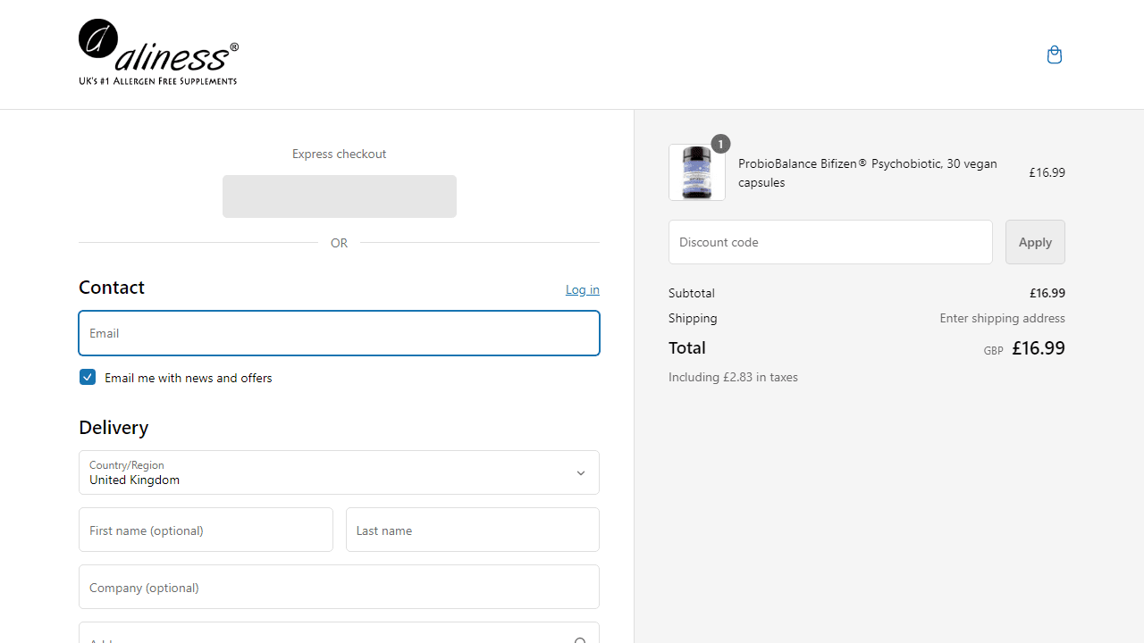The width and height of the screenshot is (1144, 643).
Task: Click the Aliness logo
Action: coord(158,52)
